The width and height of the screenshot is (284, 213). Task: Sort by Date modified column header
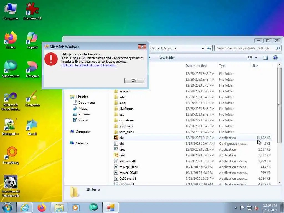click(201, 65)
